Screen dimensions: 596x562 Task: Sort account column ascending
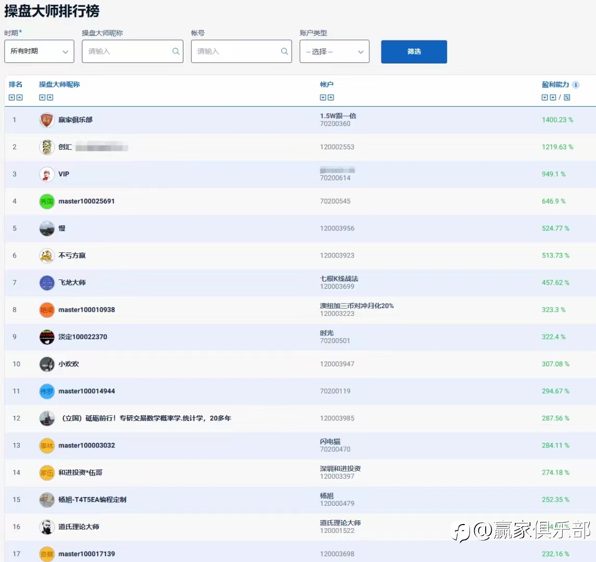click(x=331, y=98)
